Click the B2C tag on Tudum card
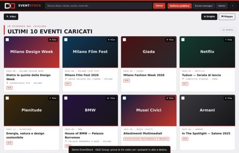This screenshot has width=239, height=153. coord(185,84)
